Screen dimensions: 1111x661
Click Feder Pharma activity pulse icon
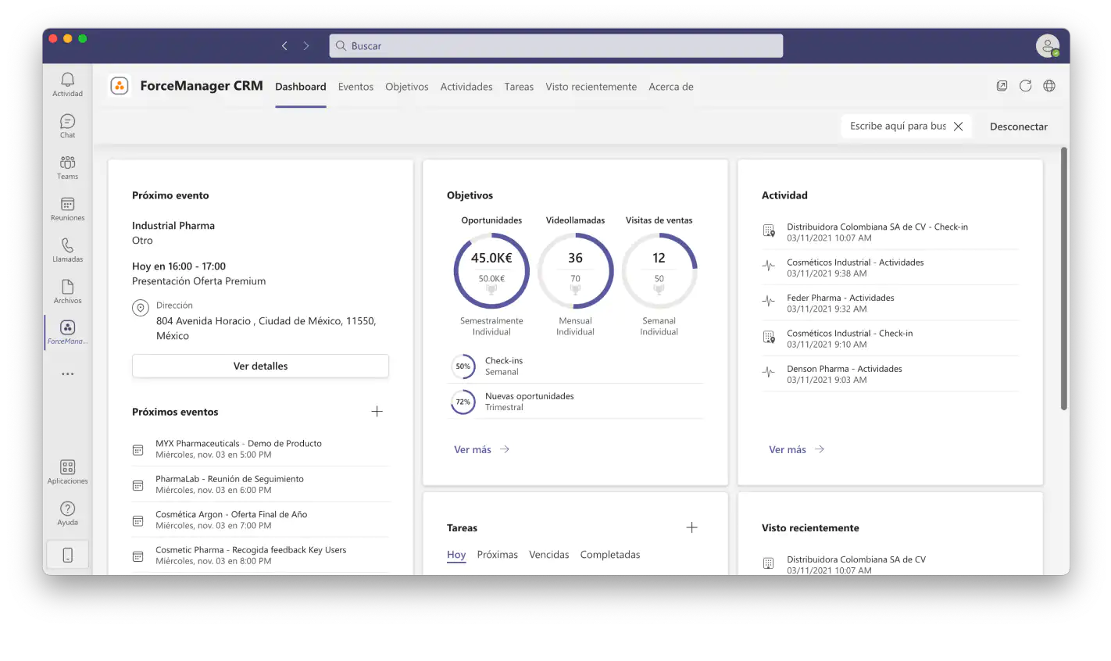(769, 302)
